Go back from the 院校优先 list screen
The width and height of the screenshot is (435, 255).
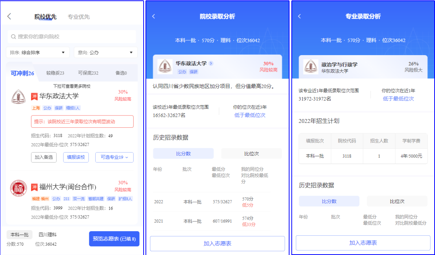(9, 16)
